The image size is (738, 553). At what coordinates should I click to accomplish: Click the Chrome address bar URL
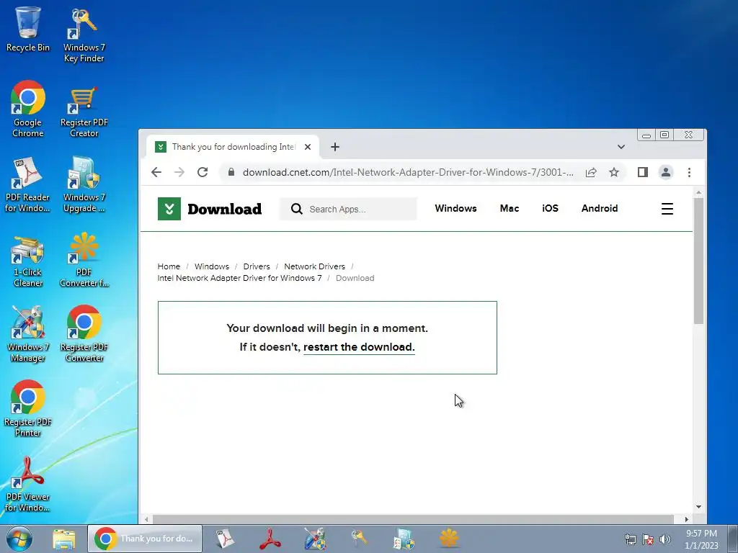click(408, 172)
